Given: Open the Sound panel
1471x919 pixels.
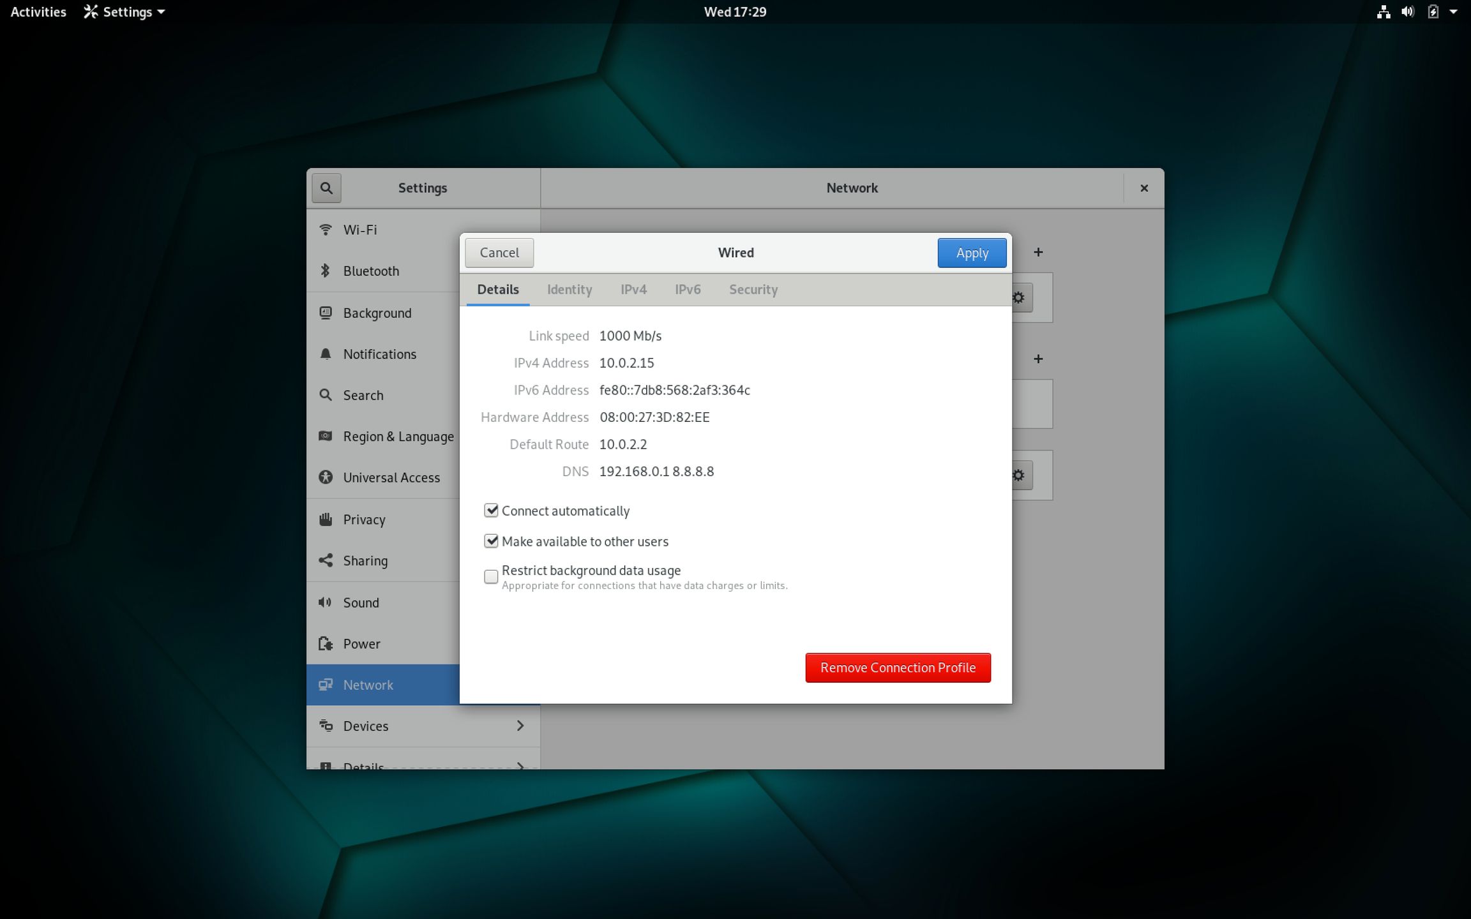Looking at the screenshot, I should coord(361,602).
